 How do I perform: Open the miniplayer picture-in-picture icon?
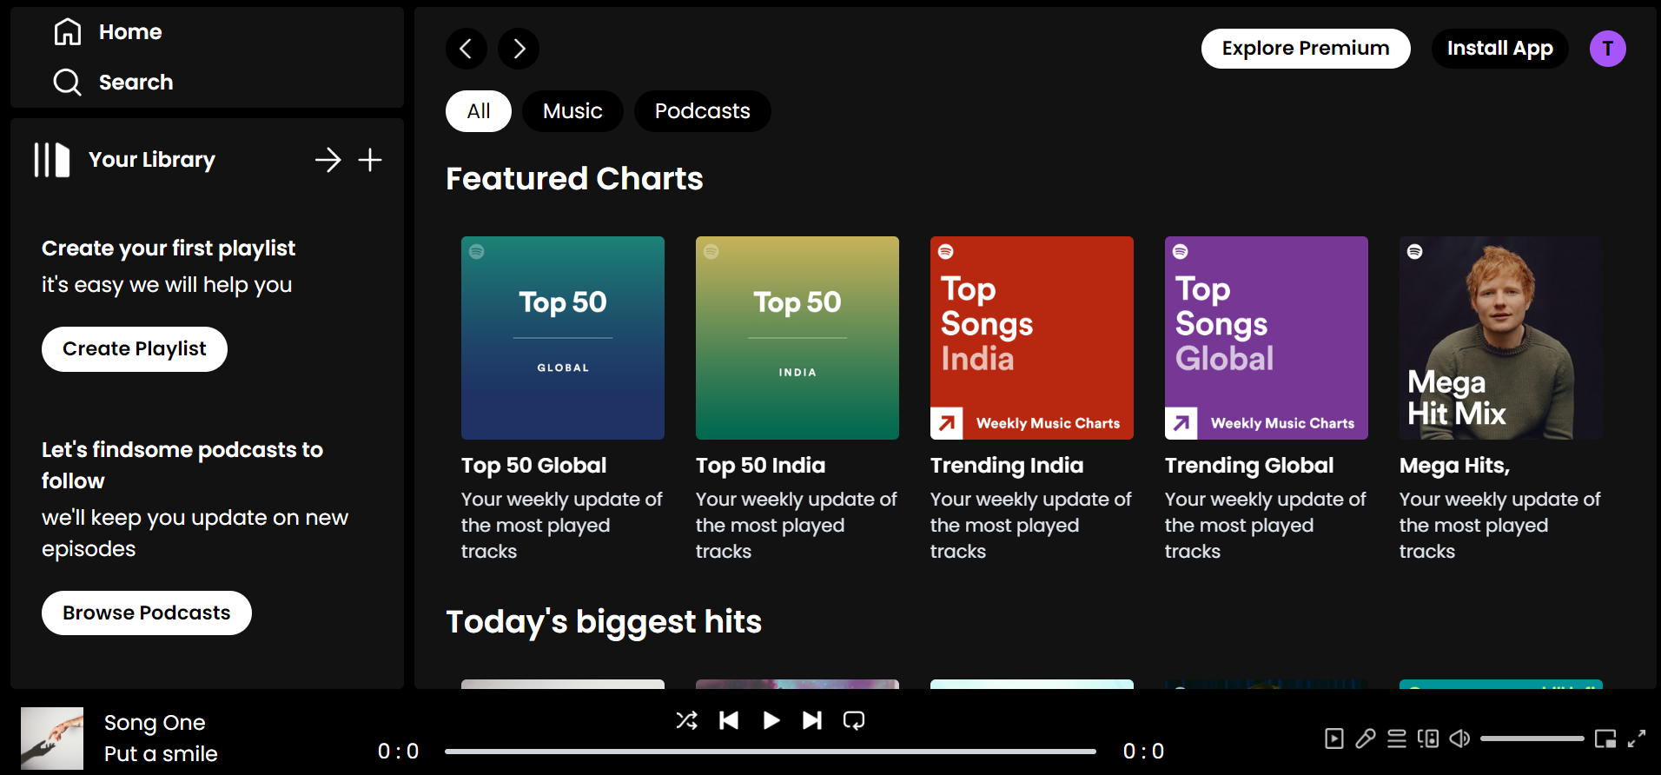click(1605, 739)
